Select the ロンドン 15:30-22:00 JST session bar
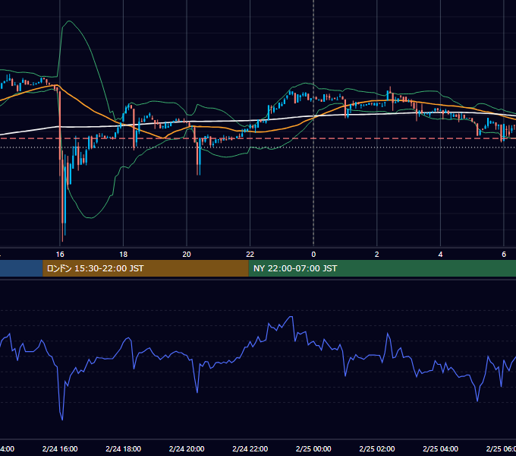This screenshot has height=456, width=516. pos(146,268)
